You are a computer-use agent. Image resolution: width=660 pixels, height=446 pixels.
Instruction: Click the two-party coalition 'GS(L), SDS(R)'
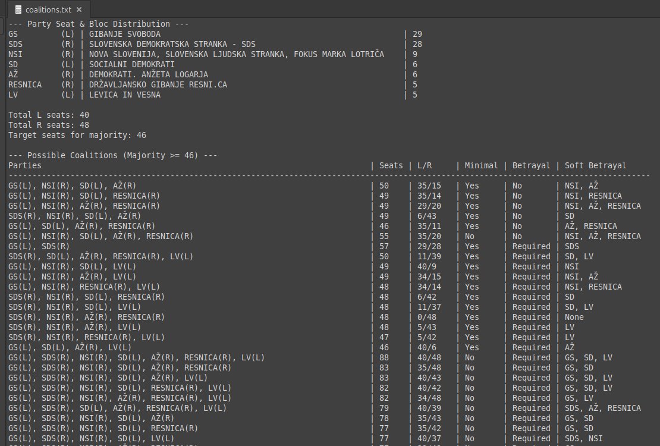(39, 246)
